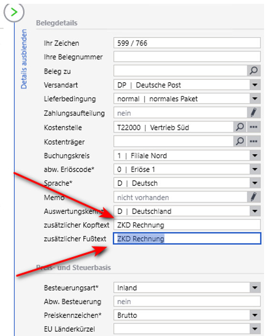
Task: Search Kostenstelle with the magnifier icon
Action: click(240, 127)
